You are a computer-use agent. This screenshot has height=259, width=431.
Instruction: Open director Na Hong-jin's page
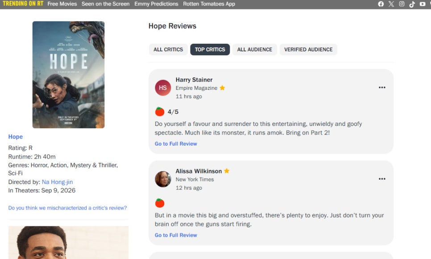[57, 182]
